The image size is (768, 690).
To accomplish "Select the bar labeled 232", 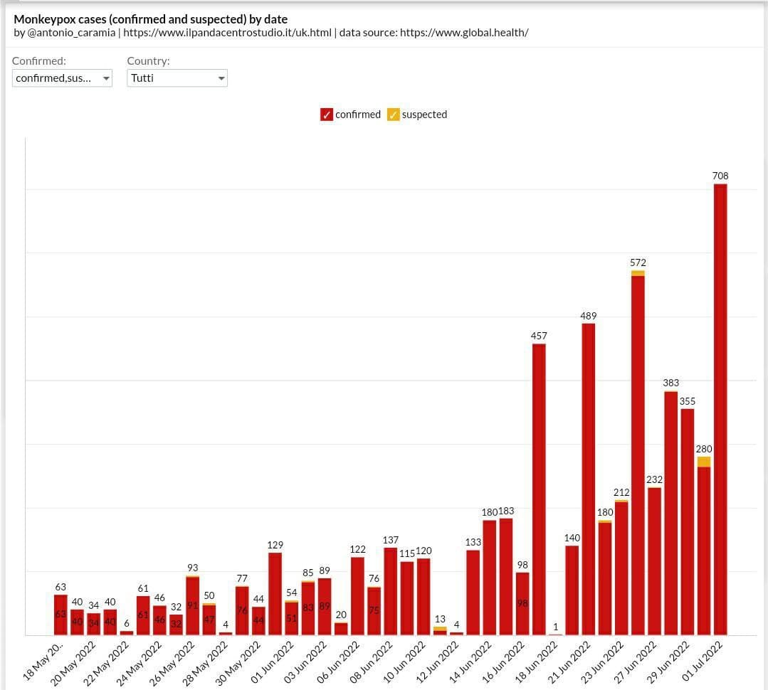I will [654, 561].
